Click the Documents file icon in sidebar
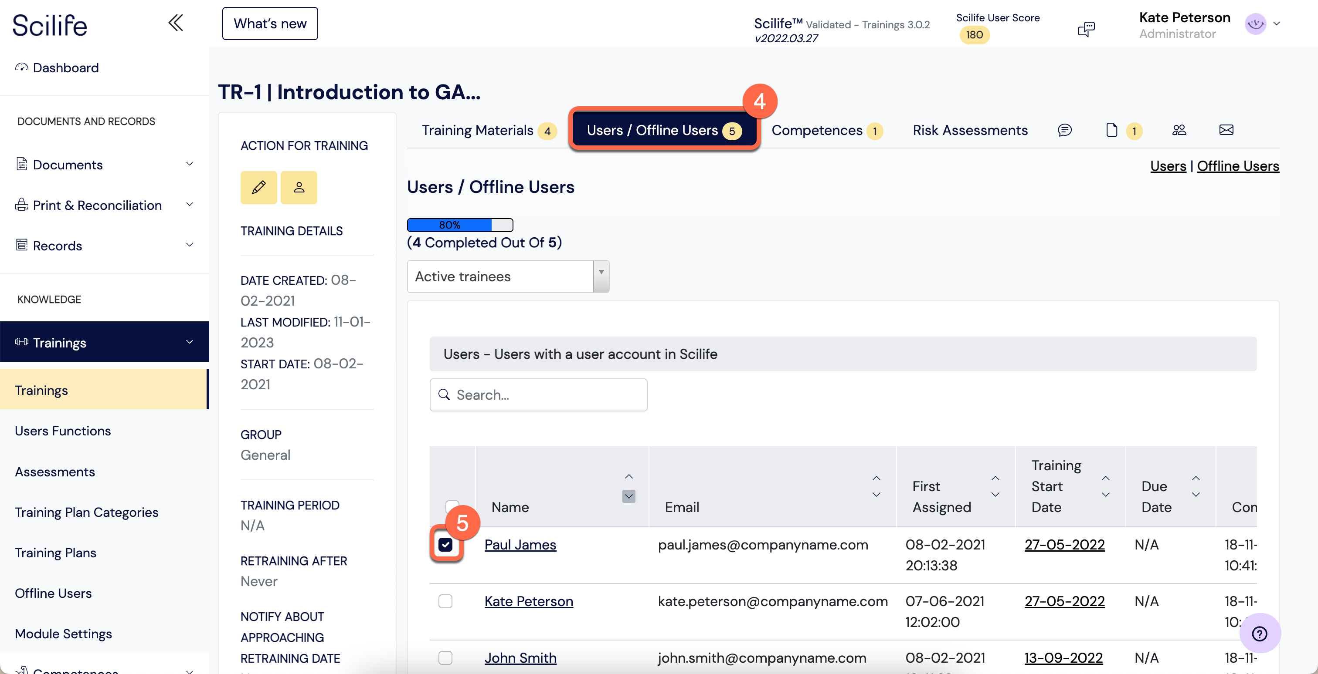 [21, 164]
